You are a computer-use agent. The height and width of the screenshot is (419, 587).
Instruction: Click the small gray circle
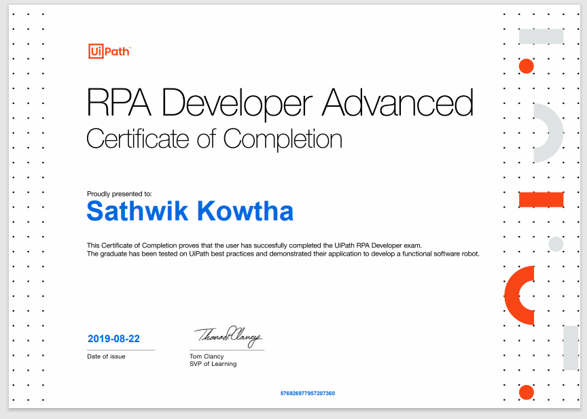pos(556,244)
